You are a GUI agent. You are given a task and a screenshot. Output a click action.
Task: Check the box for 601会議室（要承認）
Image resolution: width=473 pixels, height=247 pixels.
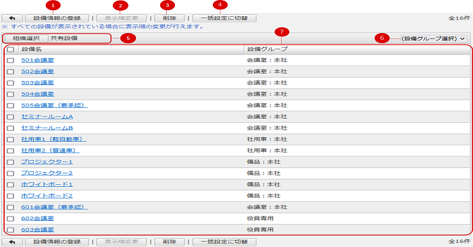pyautogui.click(x=11, y=207)
